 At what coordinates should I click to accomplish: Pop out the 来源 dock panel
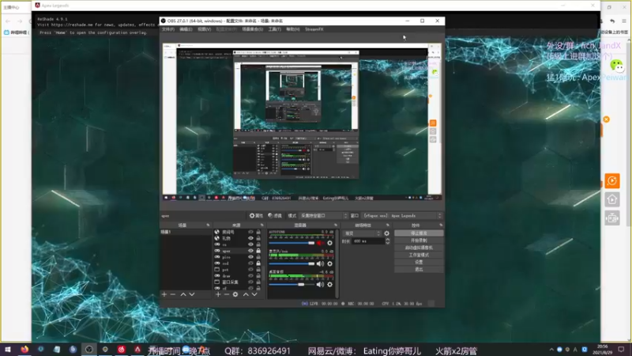point(262,225)
